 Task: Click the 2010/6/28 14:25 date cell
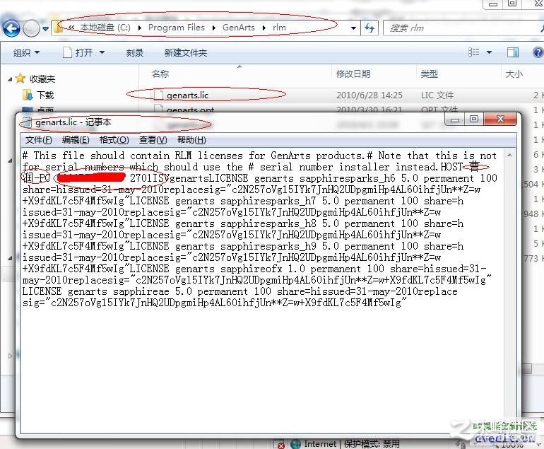(x=369, y=95)
